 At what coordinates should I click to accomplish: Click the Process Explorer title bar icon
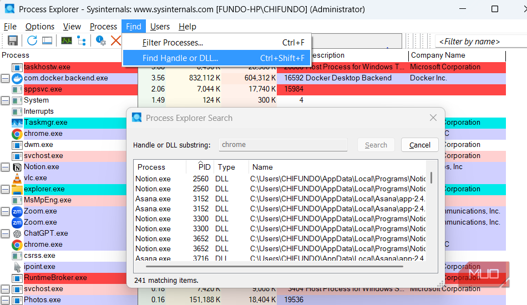tap(10, 8)
